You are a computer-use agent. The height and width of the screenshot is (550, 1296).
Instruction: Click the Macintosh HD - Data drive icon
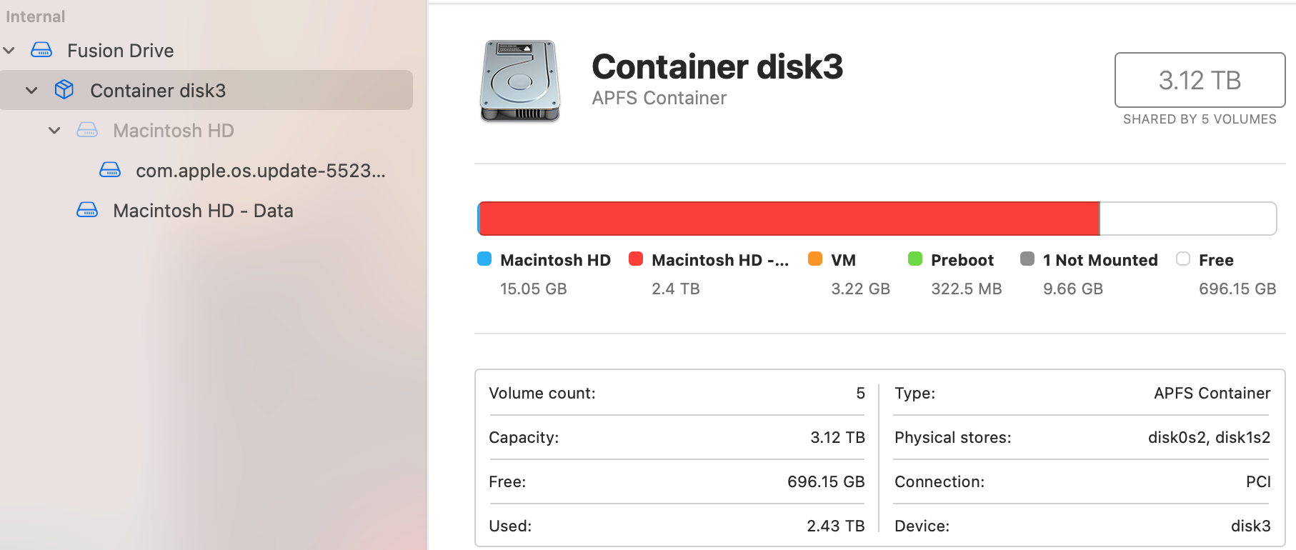[87, 210]
